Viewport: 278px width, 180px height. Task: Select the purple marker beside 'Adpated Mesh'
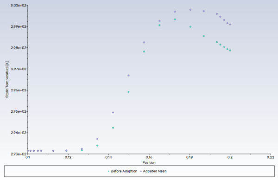click(x=141, y=171)
